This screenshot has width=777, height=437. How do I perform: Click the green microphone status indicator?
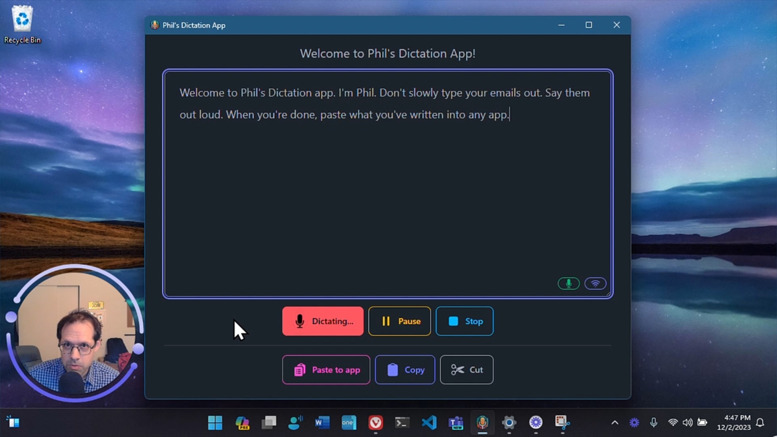tap(569, 284)
